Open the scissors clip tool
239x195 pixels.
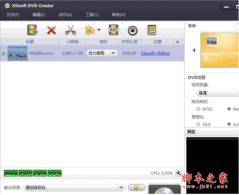(70, 30)
